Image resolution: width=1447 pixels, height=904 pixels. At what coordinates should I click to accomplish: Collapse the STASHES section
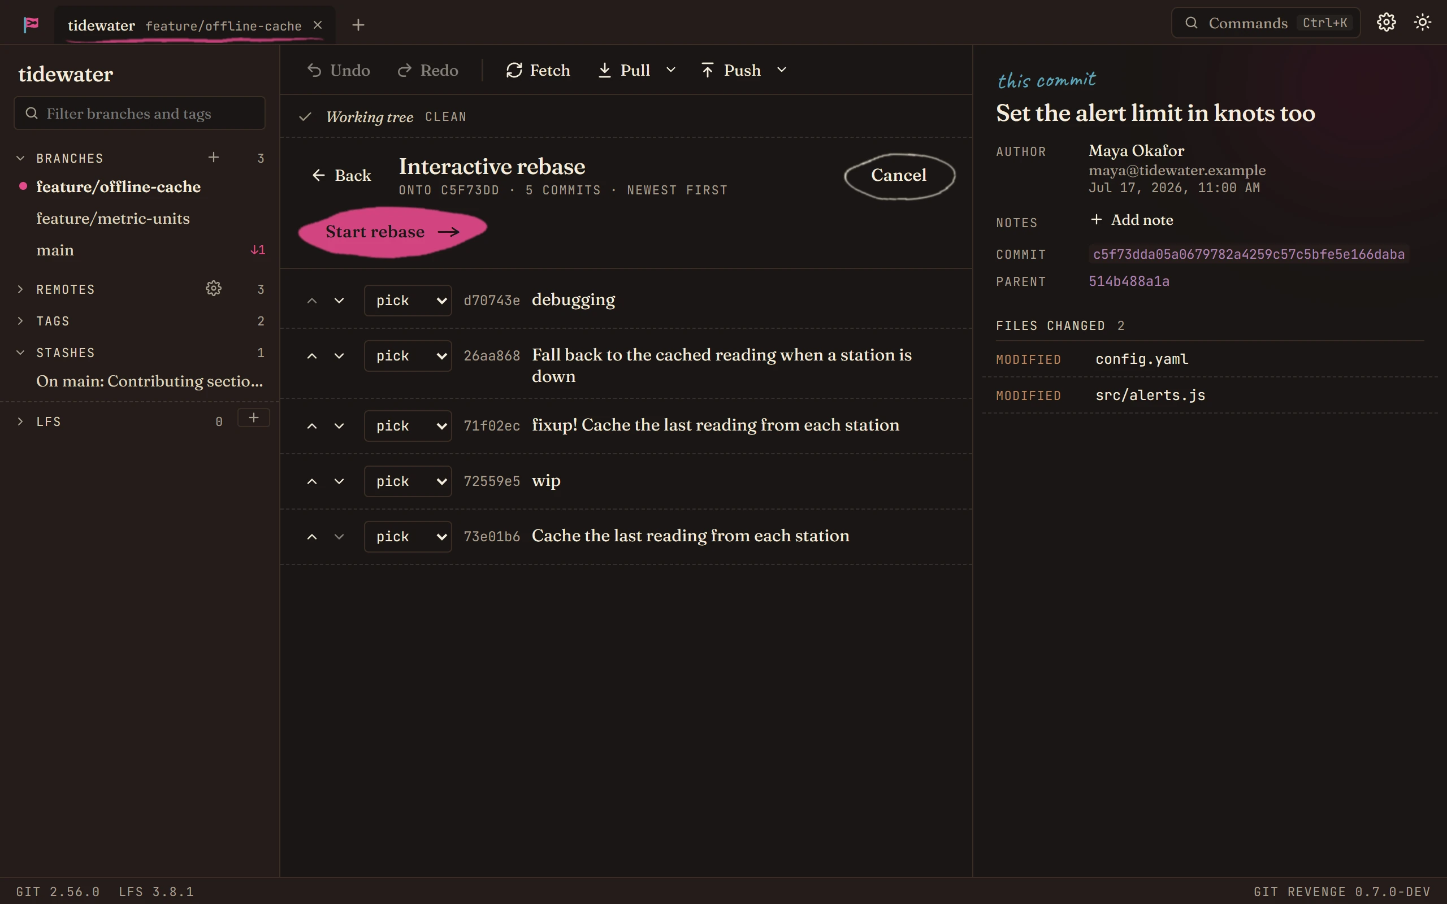tap(20, 353)
